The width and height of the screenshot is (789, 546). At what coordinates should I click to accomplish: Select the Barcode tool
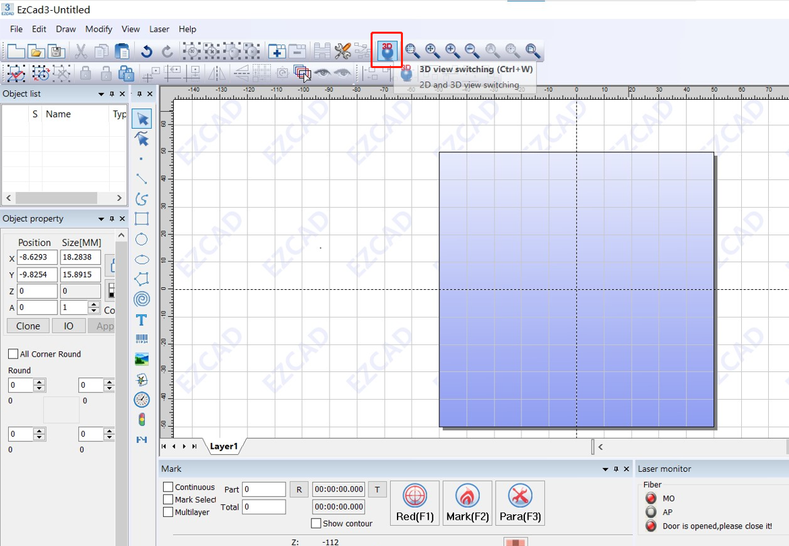click(x=142, y=339)
